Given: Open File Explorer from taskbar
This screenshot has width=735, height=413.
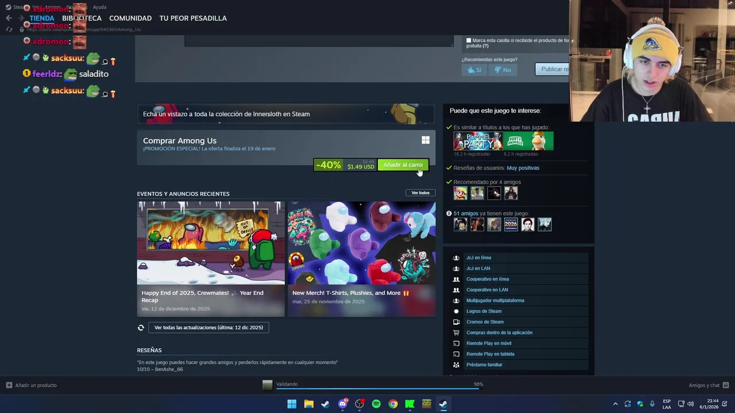Looking at the screenshot, I should (x=308, y=404).
